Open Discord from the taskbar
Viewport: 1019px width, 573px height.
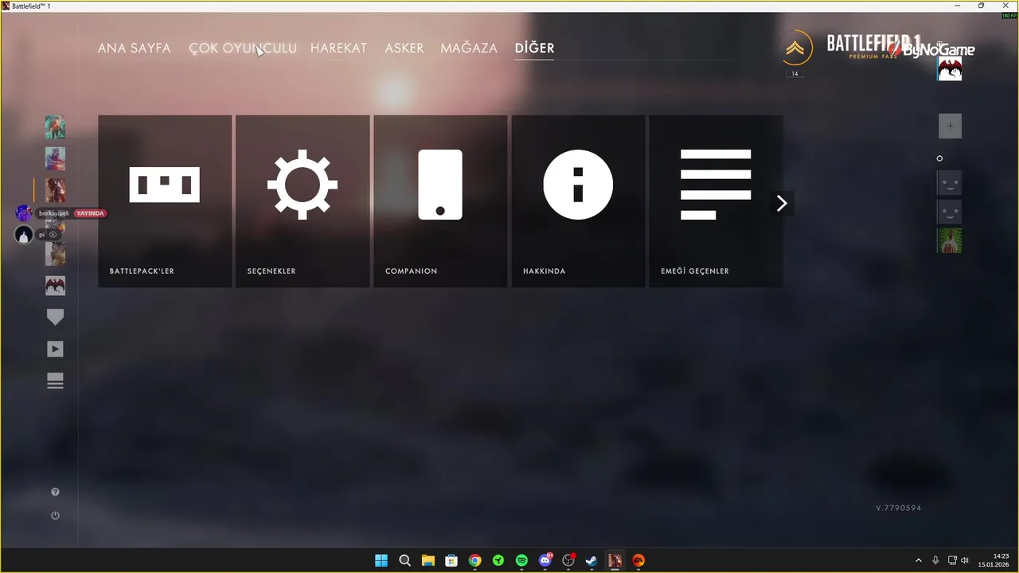pos(545,560)
